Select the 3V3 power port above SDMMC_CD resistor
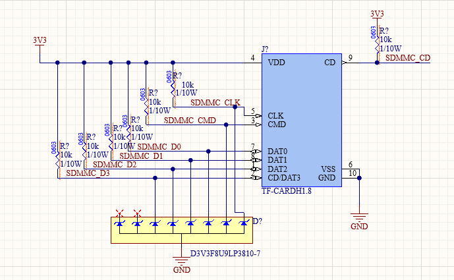The image size is (454, 280). (377, 14)
